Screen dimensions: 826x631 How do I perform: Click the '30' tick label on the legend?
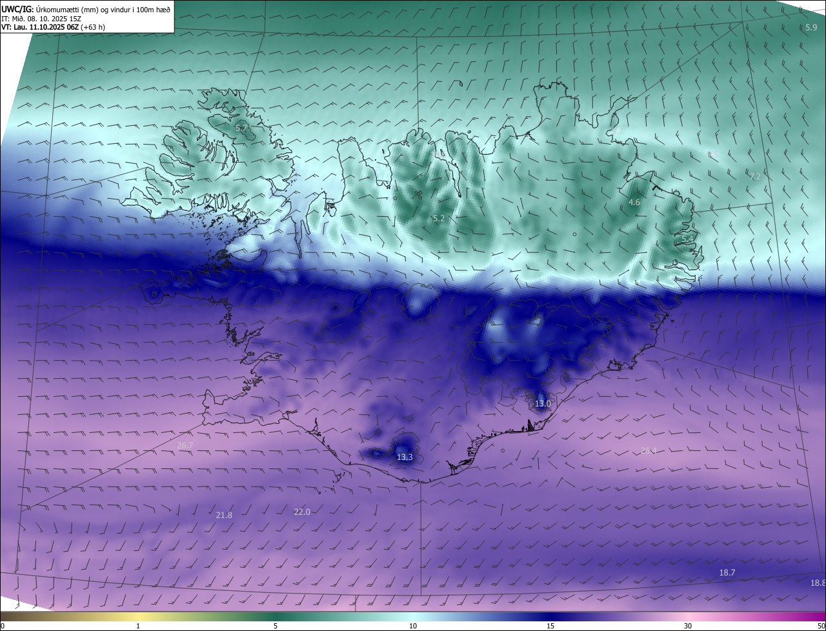[688, 626]
